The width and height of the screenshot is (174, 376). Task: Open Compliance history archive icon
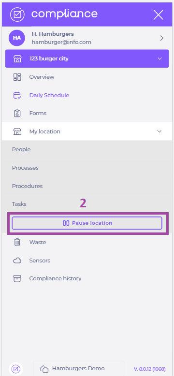click(x=17, y=278)
